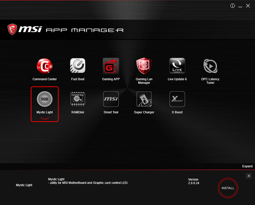Click the Live Update 6 label
Viewport: 255px width, 205px height.
click(x=177, y=79)
